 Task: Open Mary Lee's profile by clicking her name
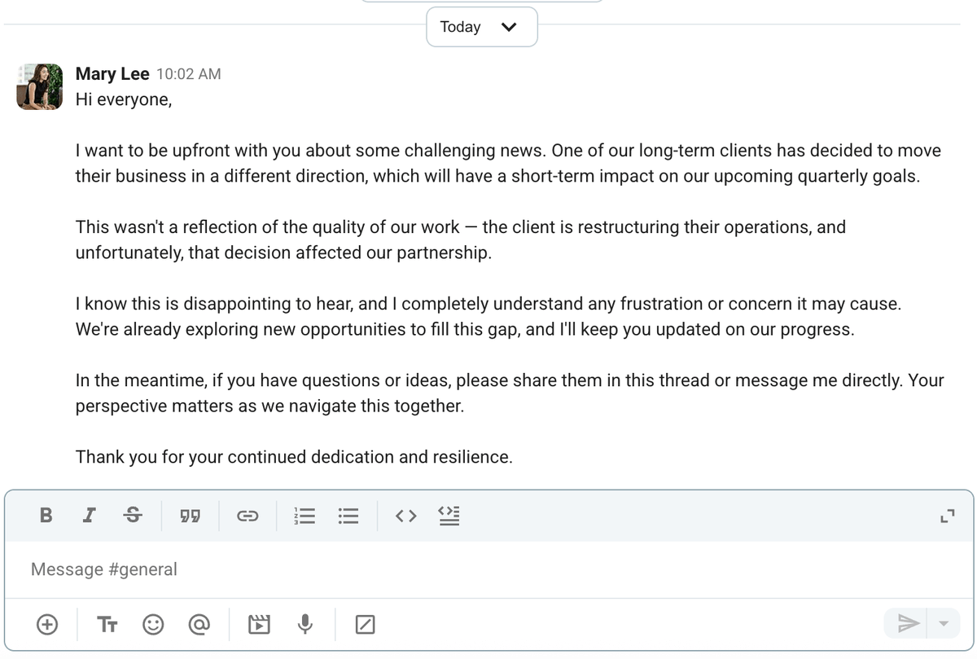point(112,73)
